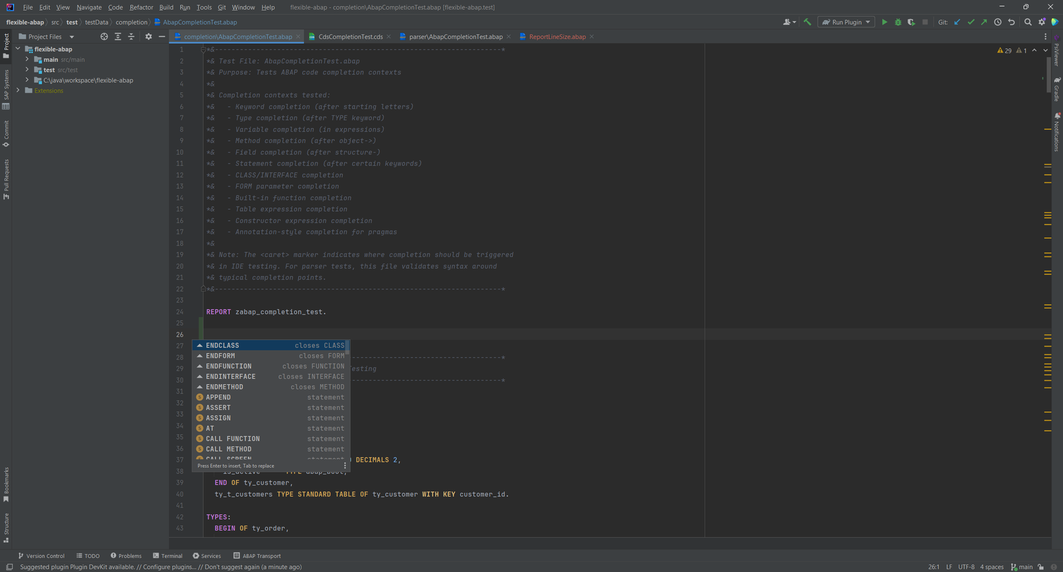Expand the Extensions node

[18, 90]
